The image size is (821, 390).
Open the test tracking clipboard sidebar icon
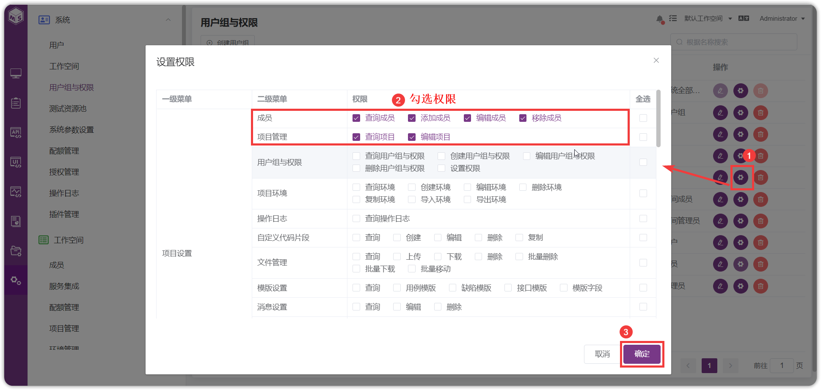point(16,103)
